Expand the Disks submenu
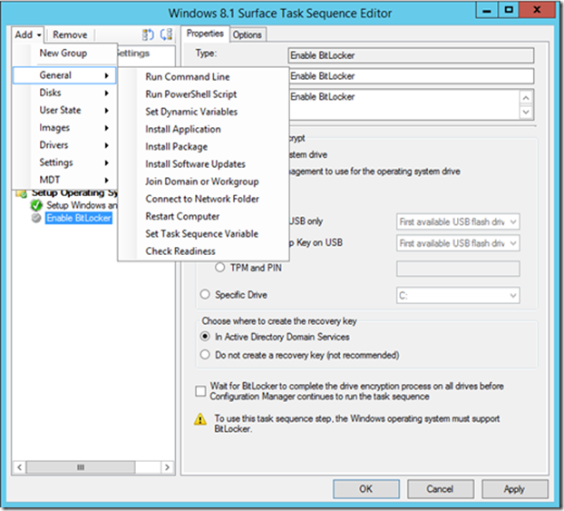This screenshot has width=564, height=511. coord(64,93)
